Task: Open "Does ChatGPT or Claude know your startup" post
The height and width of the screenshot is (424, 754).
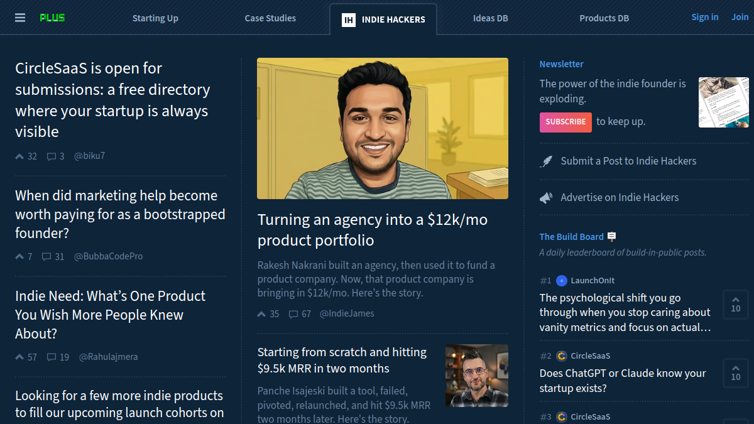Action: [x=623, y=381]
